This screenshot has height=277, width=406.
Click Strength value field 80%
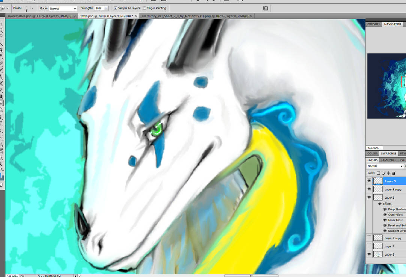point(99,8)
